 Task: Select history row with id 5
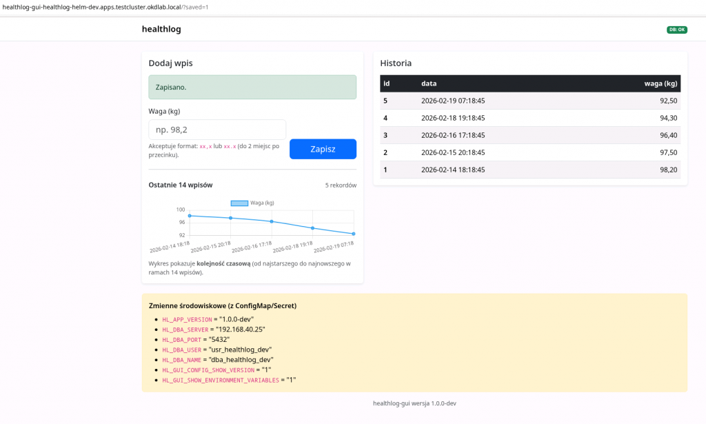tap(530, 101)
